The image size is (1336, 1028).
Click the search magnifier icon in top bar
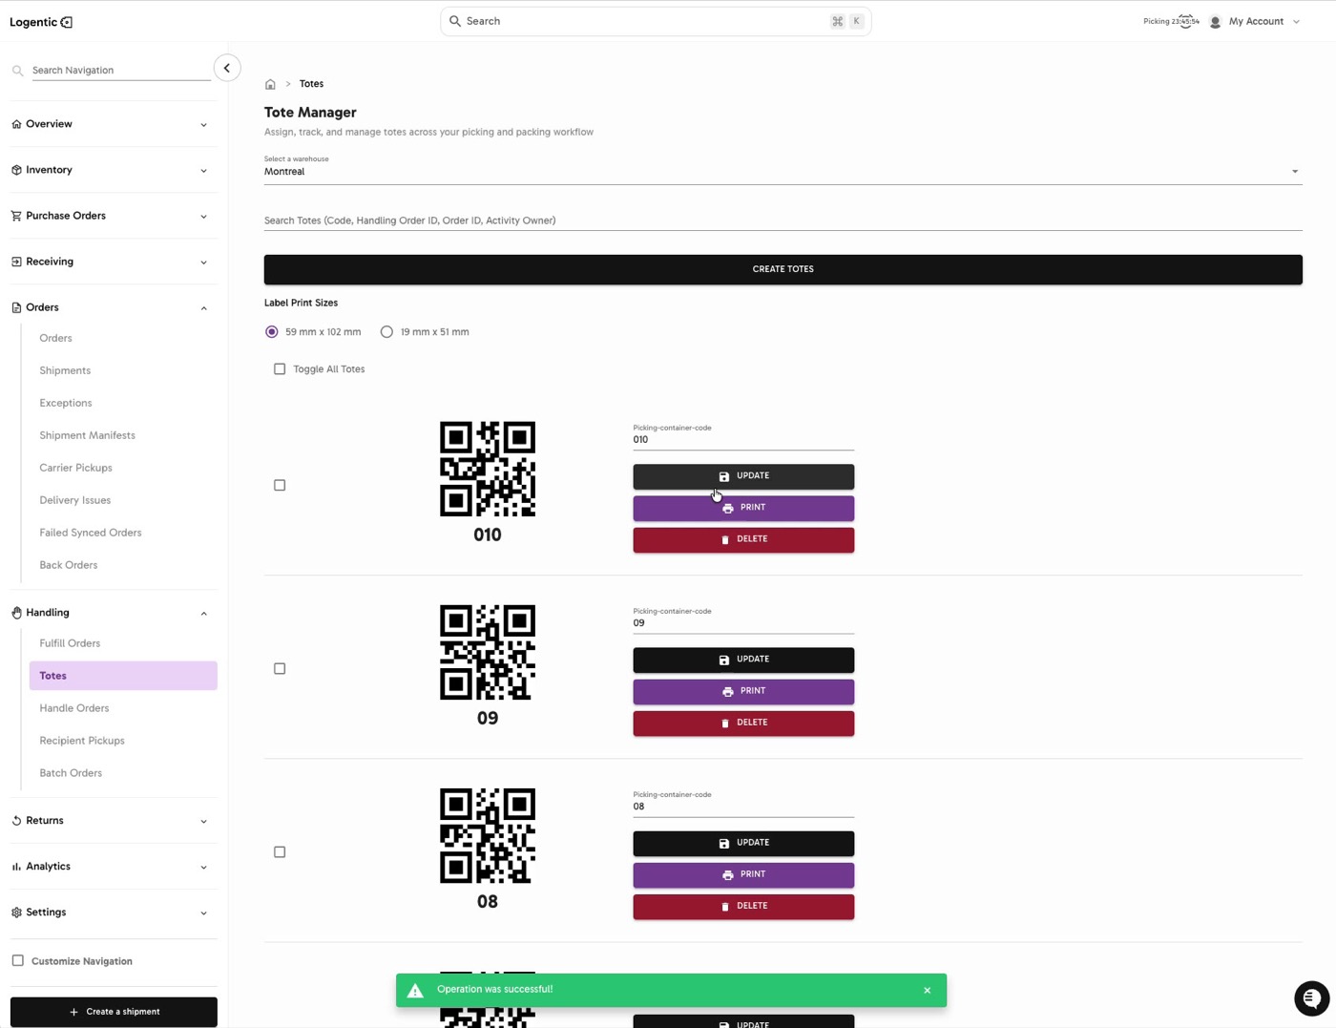point(455,21)
